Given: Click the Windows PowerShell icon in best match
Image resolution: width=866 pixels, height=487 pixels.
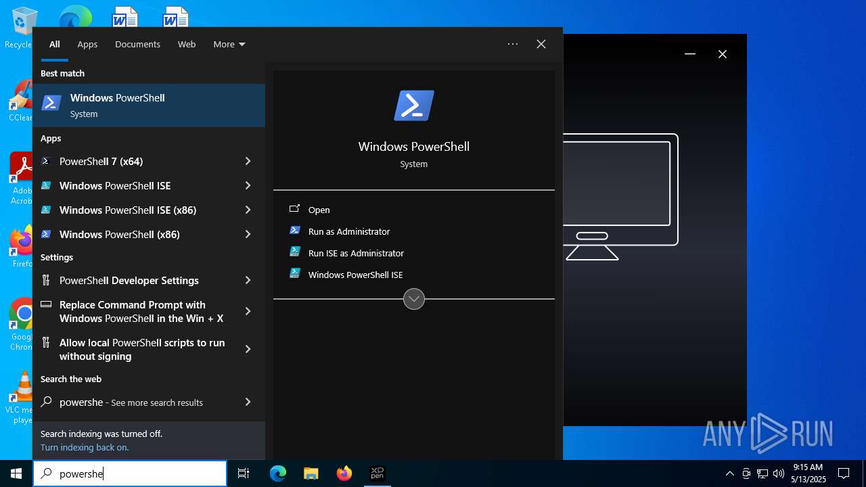Looking at the screenshot, I should pyautogui.click(x=51, y=103).
